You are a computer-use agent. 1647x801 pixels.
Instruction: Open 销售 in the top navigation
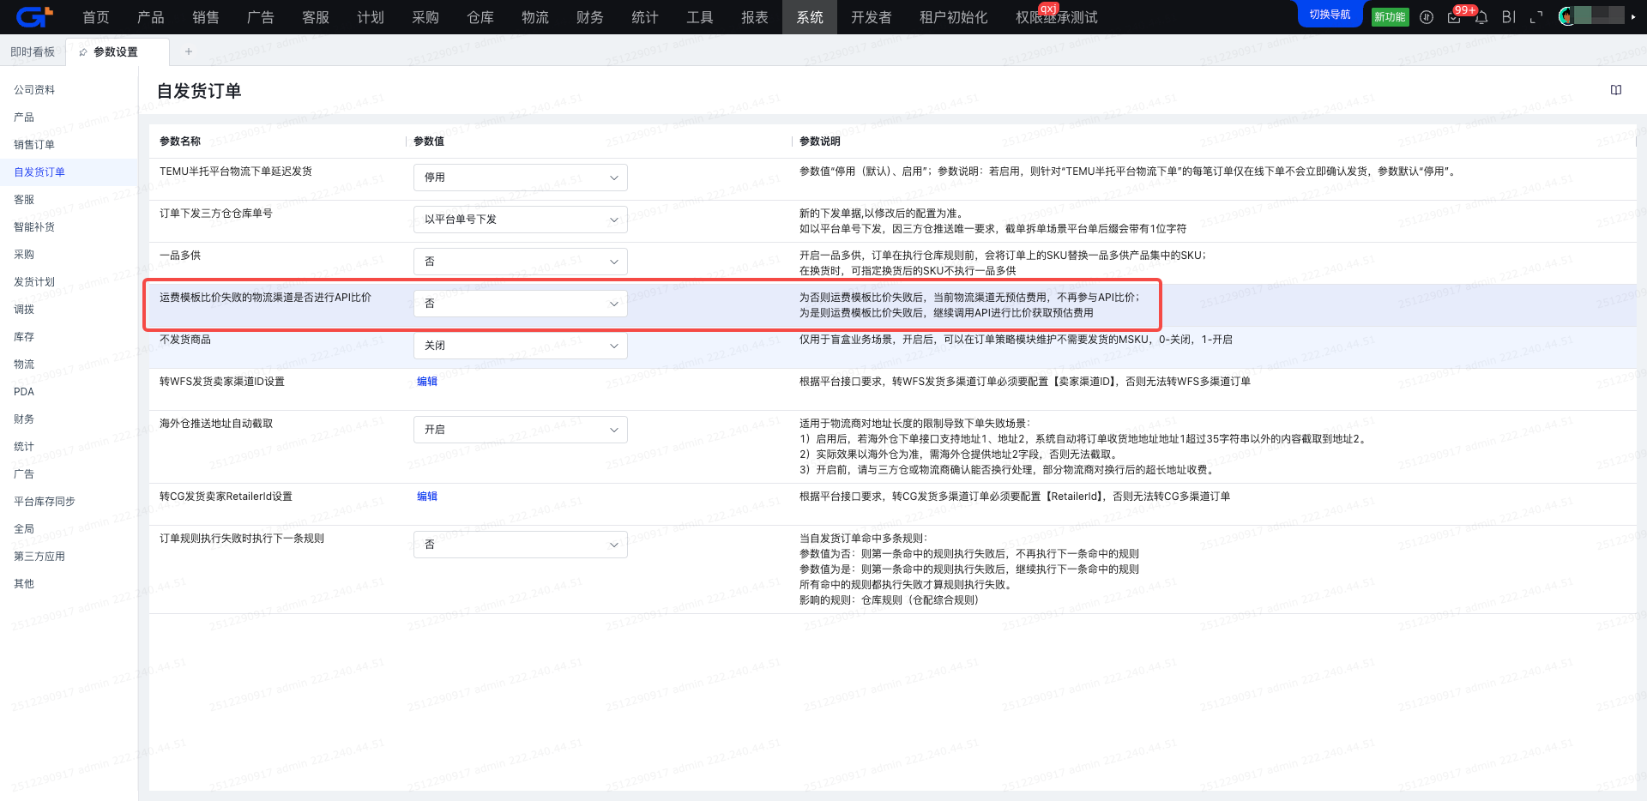(x=206, y=17)
